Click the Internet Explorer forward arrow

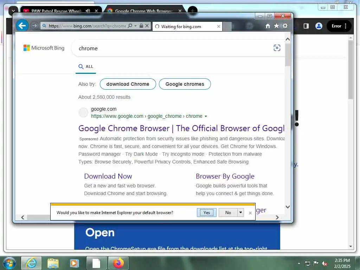tap(34, 26)
